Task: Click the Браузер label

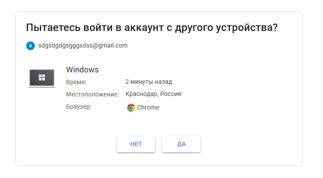Action: [x=79, y=106]
